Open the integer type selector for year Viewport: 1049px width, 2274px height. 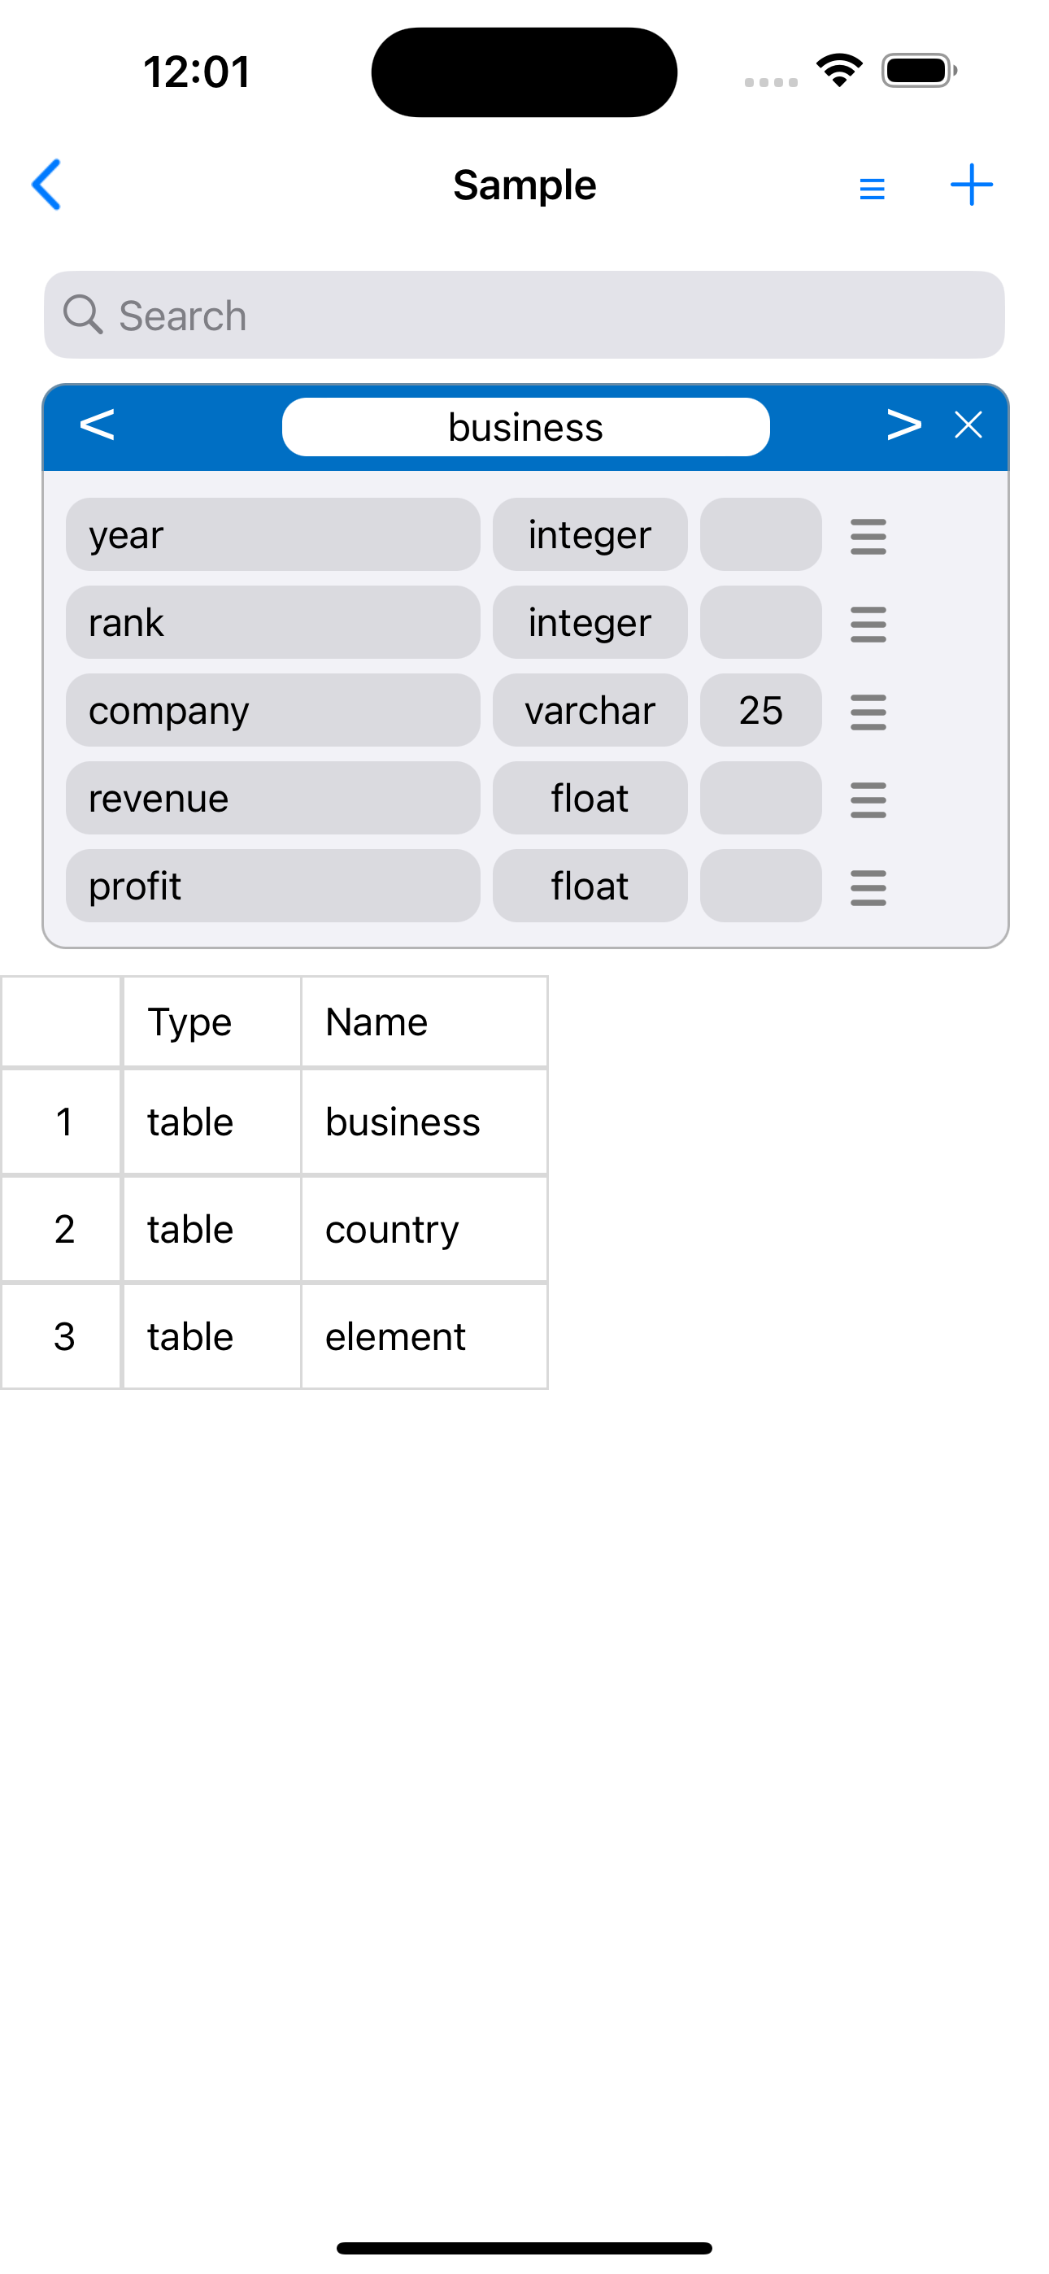point(590,535)
